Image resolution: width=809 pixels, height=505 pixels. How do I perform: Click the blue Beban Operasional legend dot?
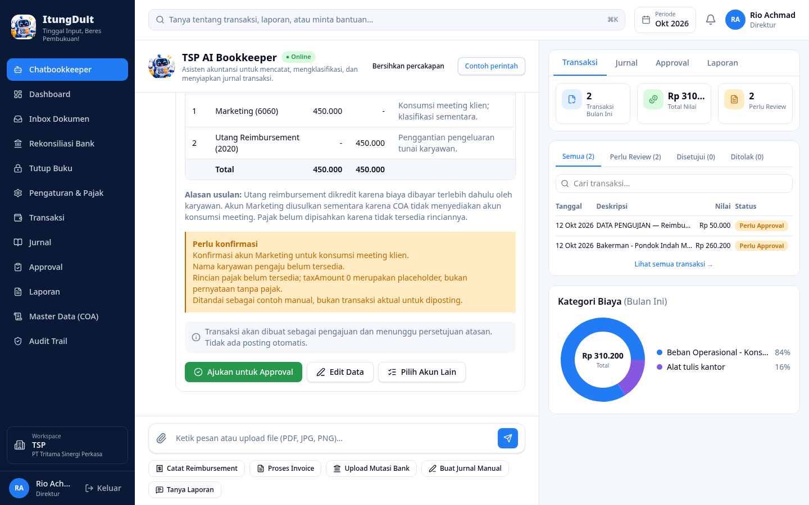coord(660,352)
